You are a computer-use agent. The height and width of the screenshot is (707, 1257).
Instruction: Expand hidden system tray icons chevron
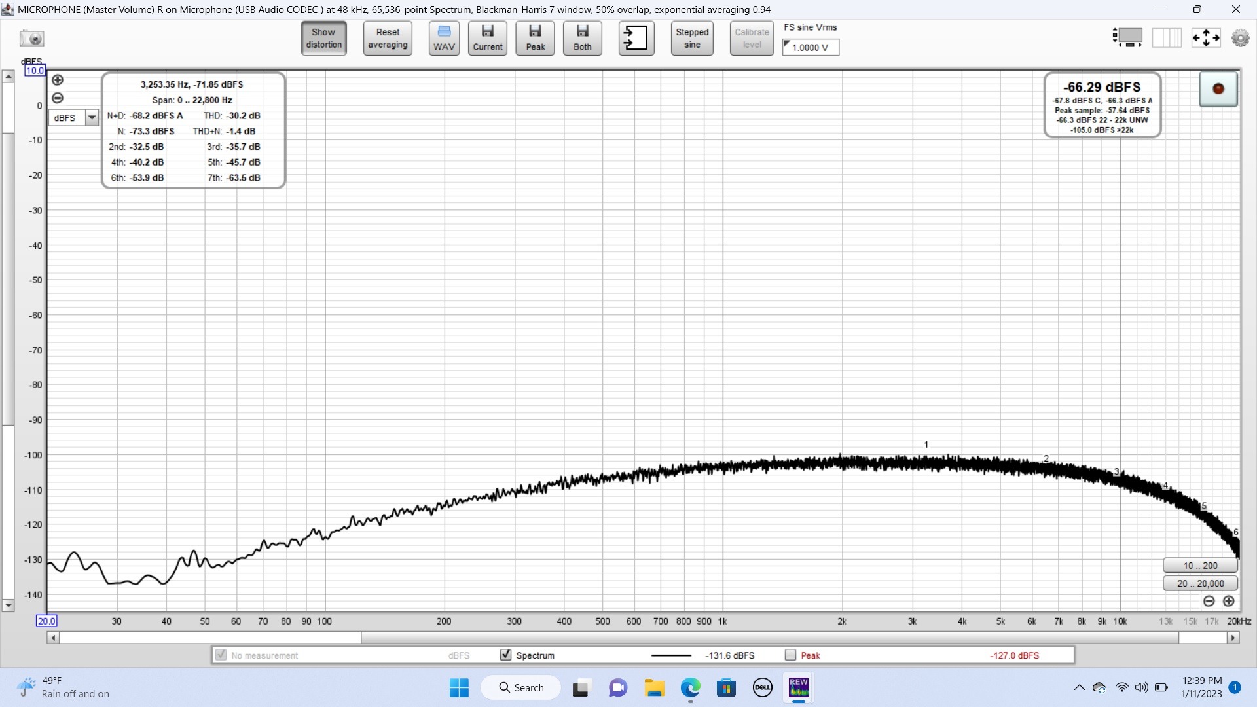[x=1079, y=687]
